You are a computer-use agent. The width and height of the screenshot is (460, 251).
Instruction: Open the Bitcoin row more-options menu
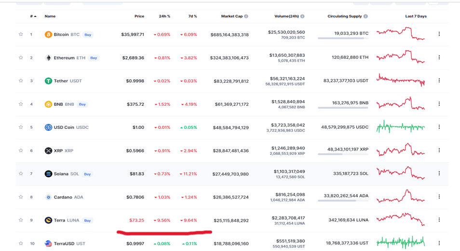click(x=439, y=34)
